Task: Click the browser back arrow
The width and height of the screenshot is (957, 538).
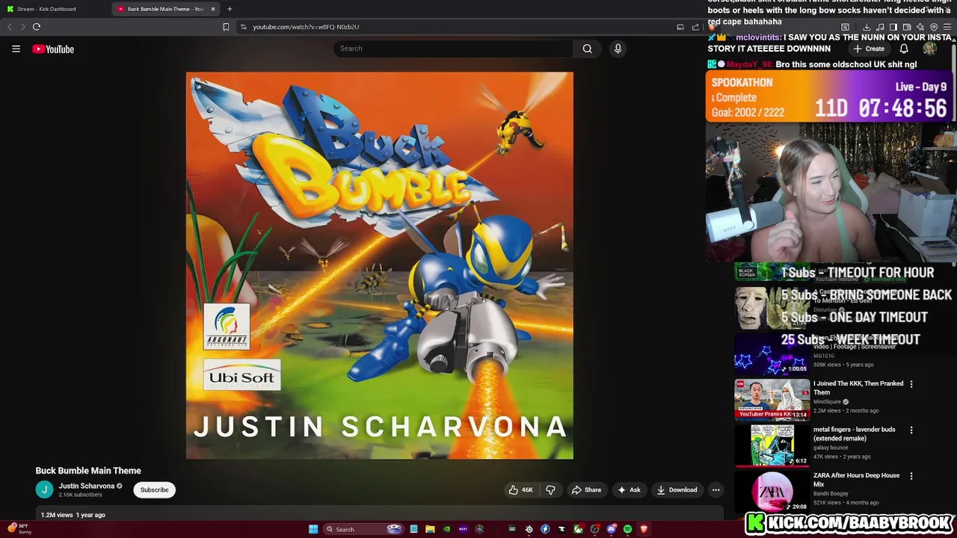Action: point(10,27)
